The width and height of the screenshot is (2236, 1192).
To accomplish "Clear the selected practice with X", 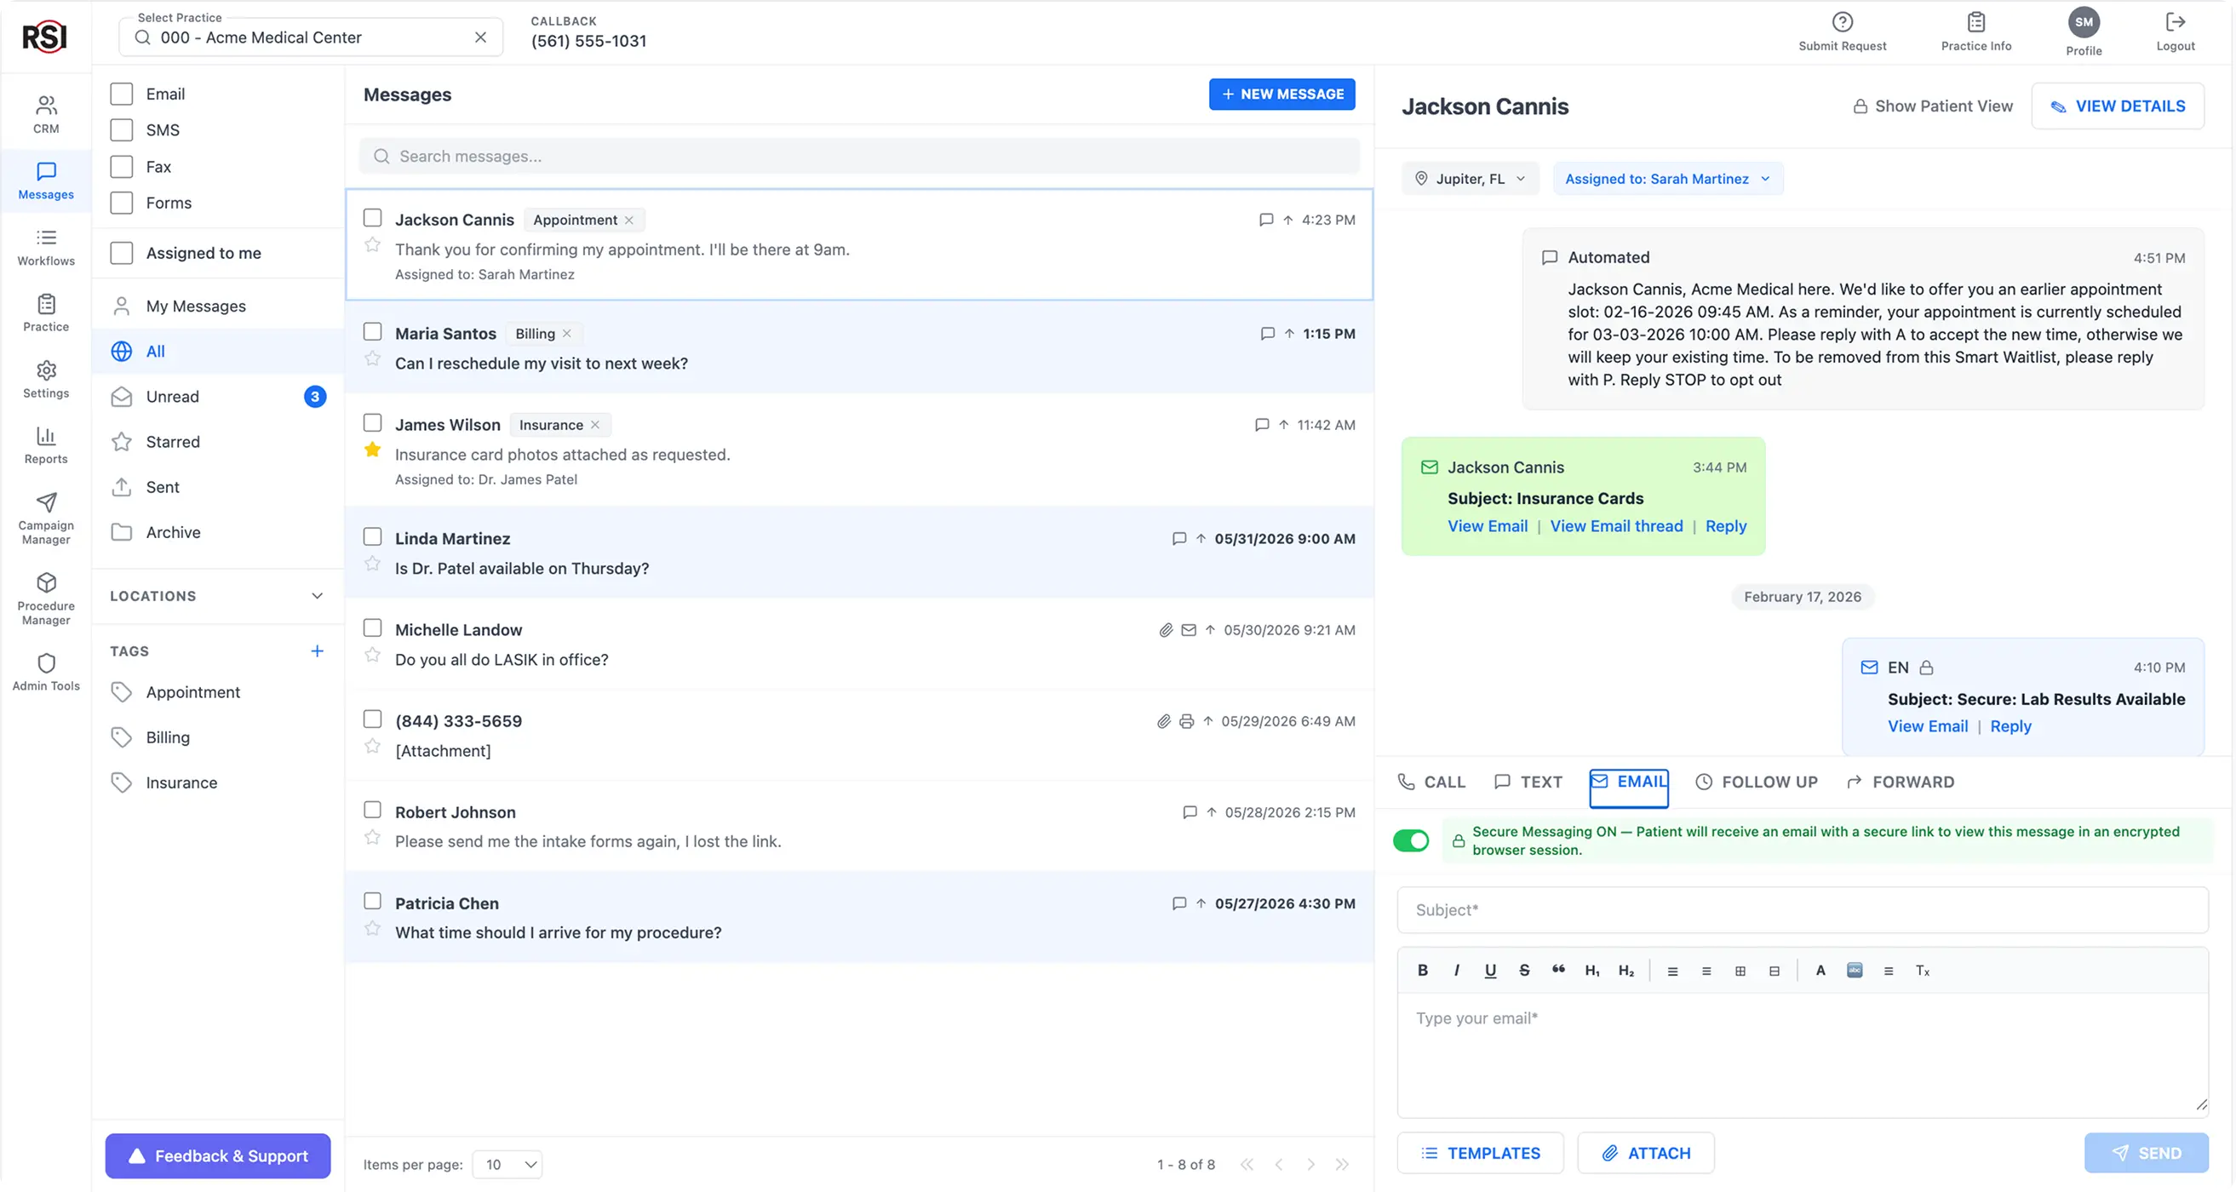I will coord(480,37).
